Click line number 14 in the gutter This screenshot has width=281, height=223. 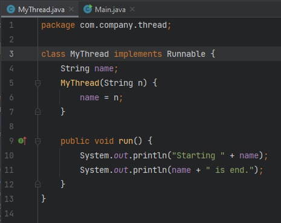(x=9, y=213)
